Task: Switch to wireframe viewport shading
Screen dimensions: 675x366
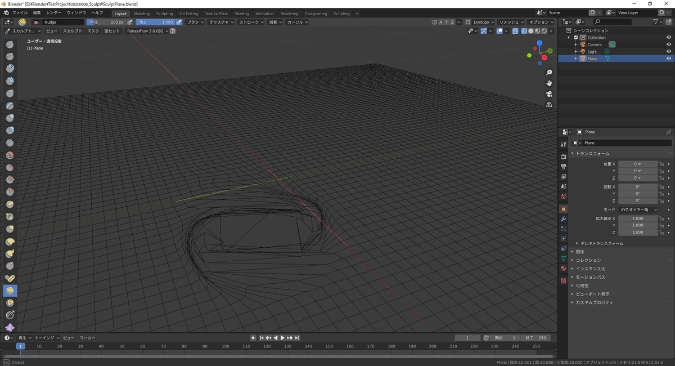Action: point(524,31)
